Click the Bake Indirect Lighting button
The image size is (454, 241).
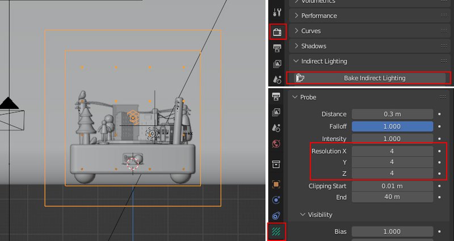click(x=370, y=78)
